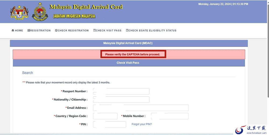The height and width of the screenshot is (135, 269).
Task: Click the Malaysia Digital Arrival Card (MDAC) banner
Action: click(129, 43)
